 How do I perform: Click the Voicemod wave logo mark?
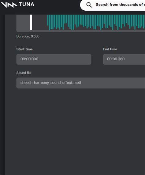(x=9, y=5)
